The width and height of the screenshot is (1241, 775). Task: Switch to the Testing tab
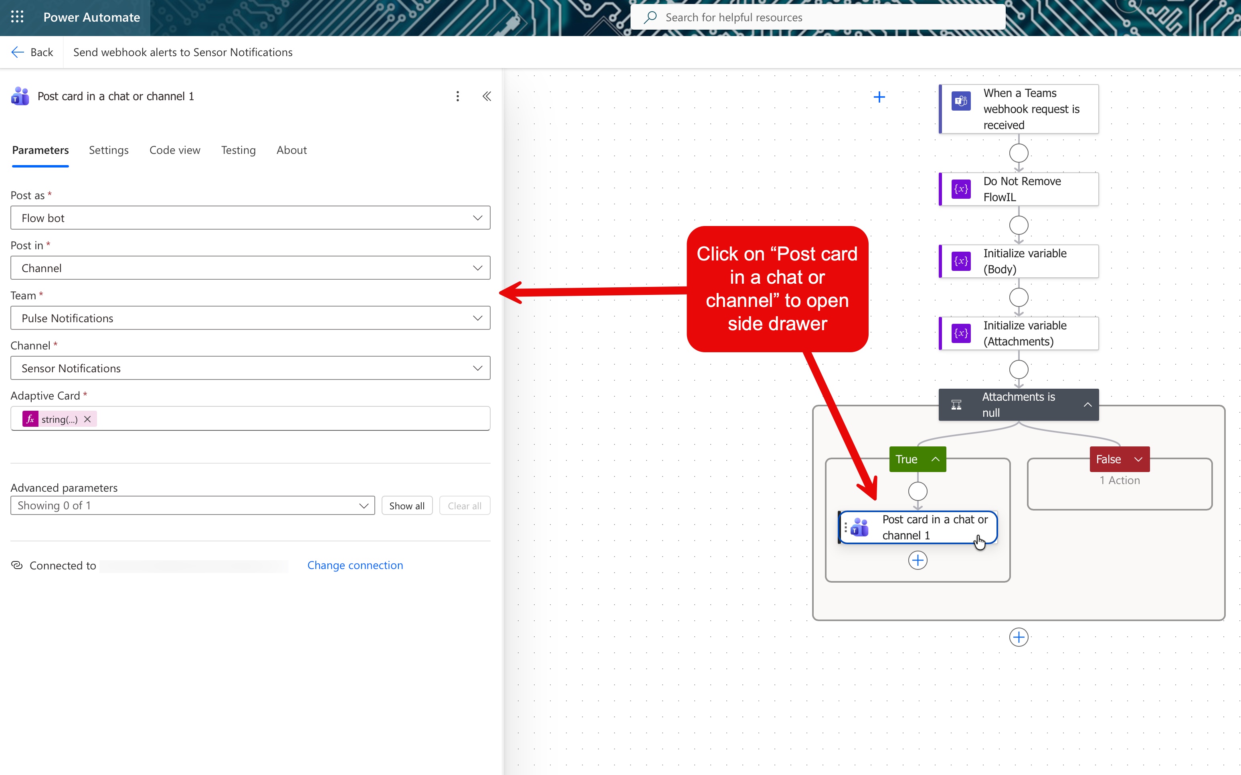[x=238, y=150]
